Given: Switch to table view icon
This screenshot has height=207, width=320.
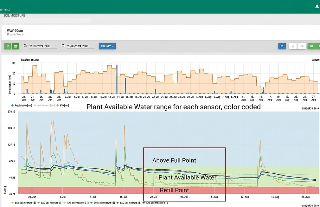Looking at the screenshot, I should click(x=302, y=46).
